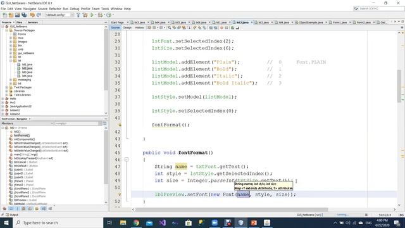The height and width of the screenshot is (228, 405).
Task: Expand the messaging package node
Action: click(x=11, y=80)
